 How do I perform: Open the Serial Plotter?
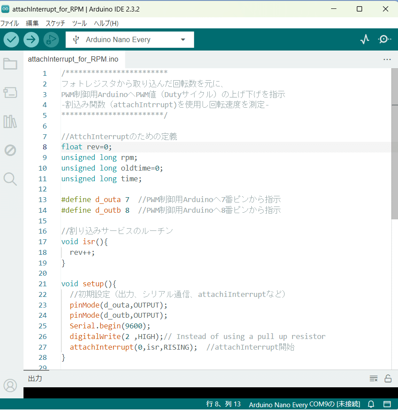365,39
